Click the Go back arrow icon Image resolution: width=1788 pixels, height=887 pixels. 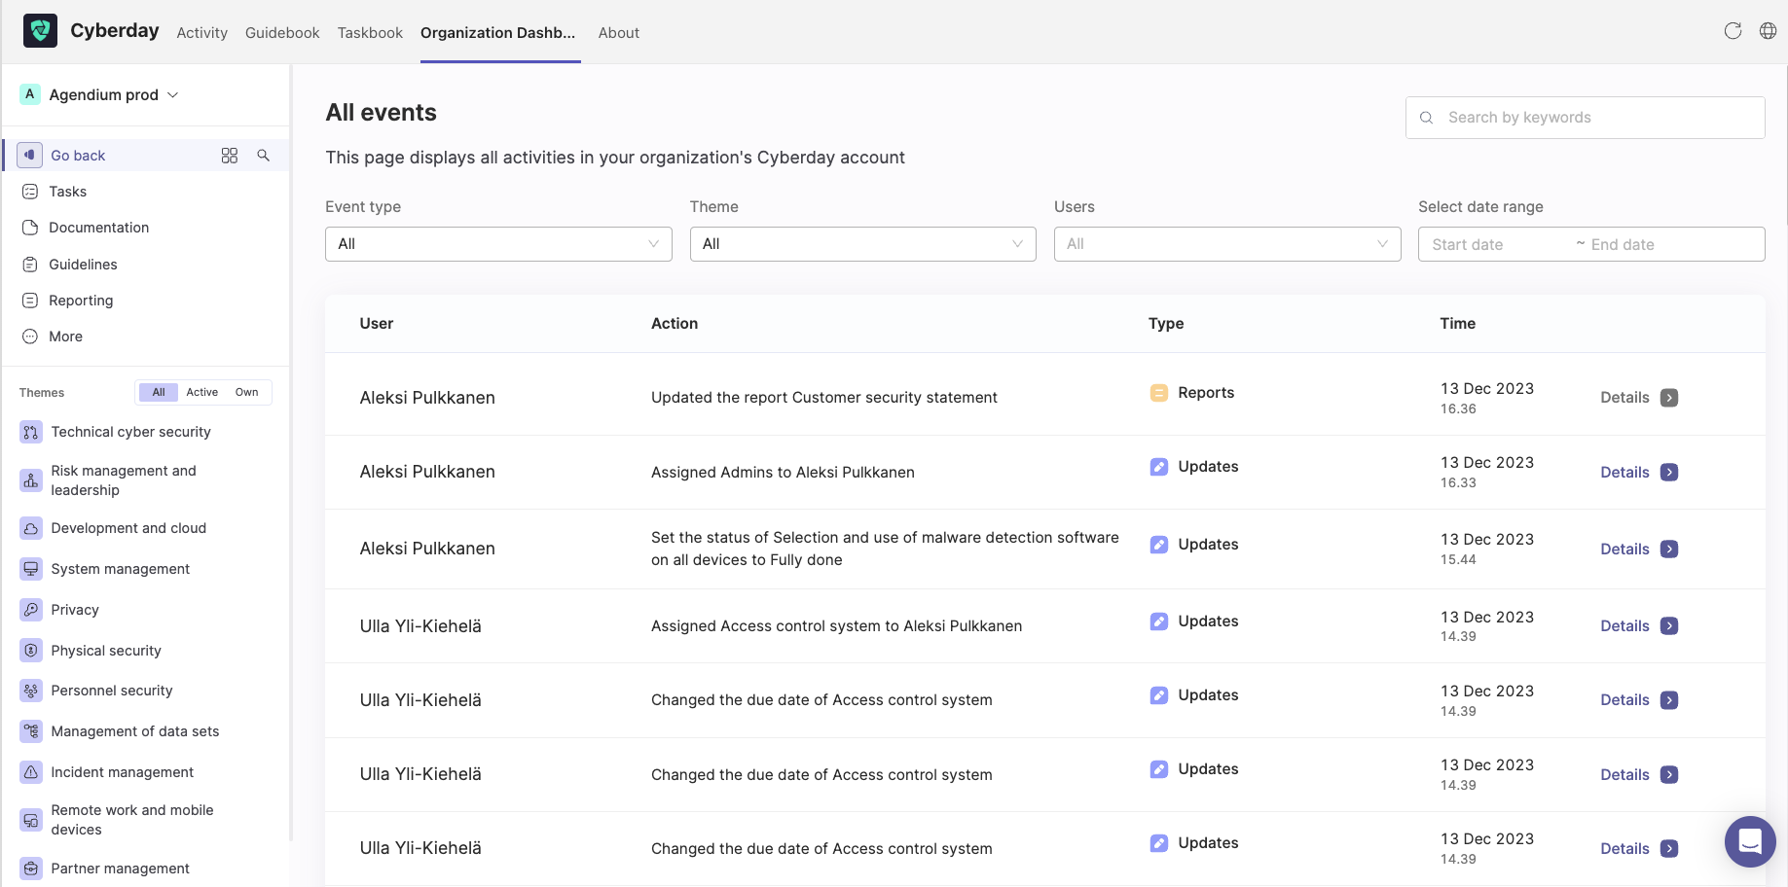tap(30, 155)
